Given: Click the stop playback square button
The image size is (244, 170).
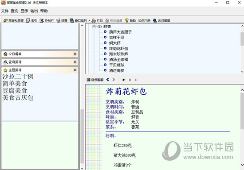Looking at the screenshot, I should coord(130,80).
